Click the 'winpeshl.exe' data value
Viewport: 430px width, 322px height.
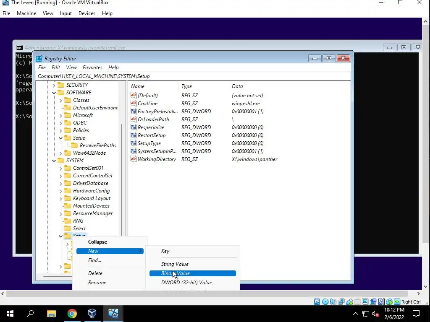click(246, 103)
